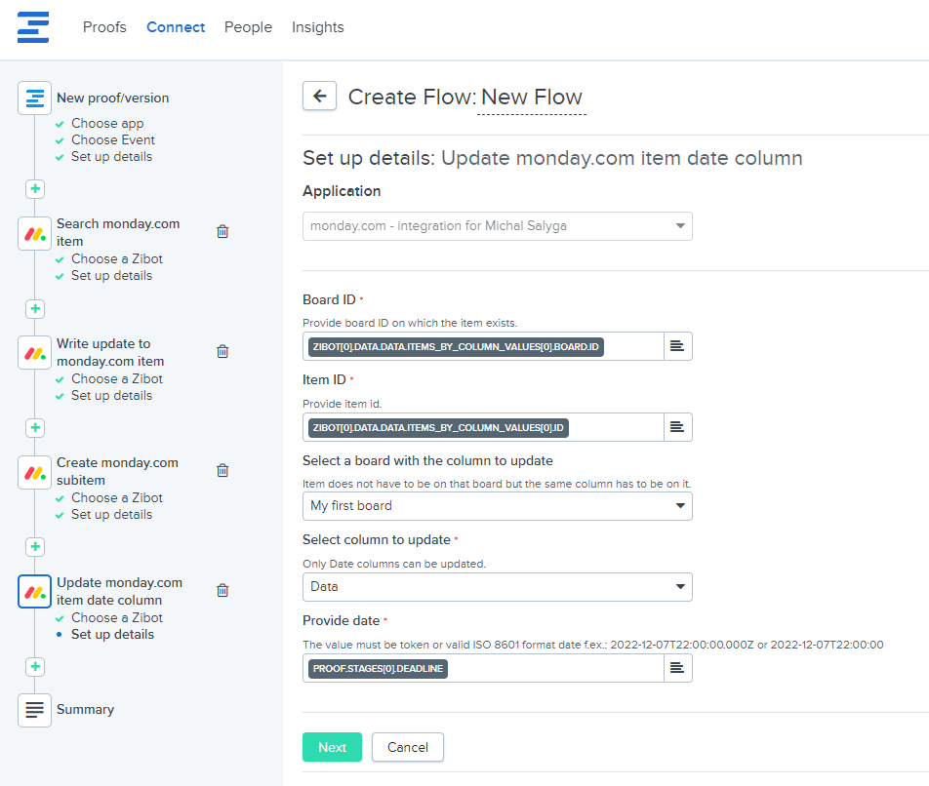Open the Summary step in sidebar
The image size is (929, 786).
(x=84, y=710)
